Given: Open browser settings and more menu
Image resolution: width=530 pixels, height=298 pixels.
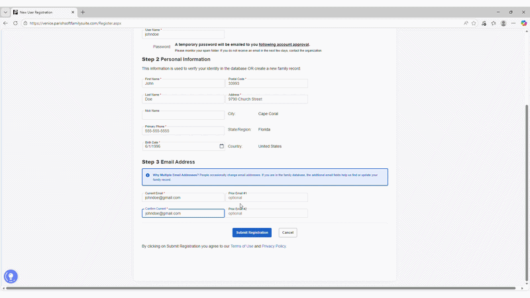Looking at the screenshot, I should [513, 23].
